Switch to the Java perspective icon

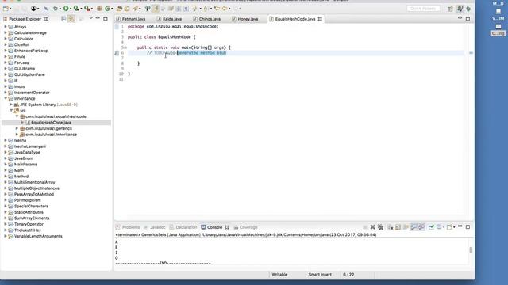tap(460, 9)
